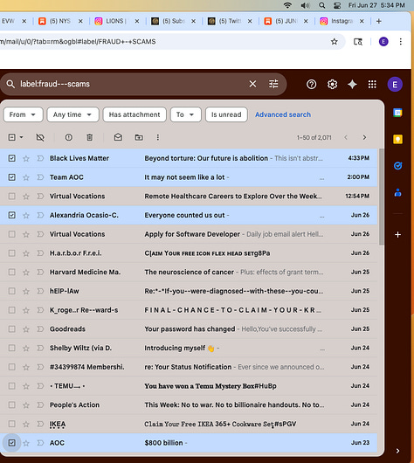This screenshot has width=414, height=463.
Task: Select the People's Action email checkbox
Action: pos(12,404)
